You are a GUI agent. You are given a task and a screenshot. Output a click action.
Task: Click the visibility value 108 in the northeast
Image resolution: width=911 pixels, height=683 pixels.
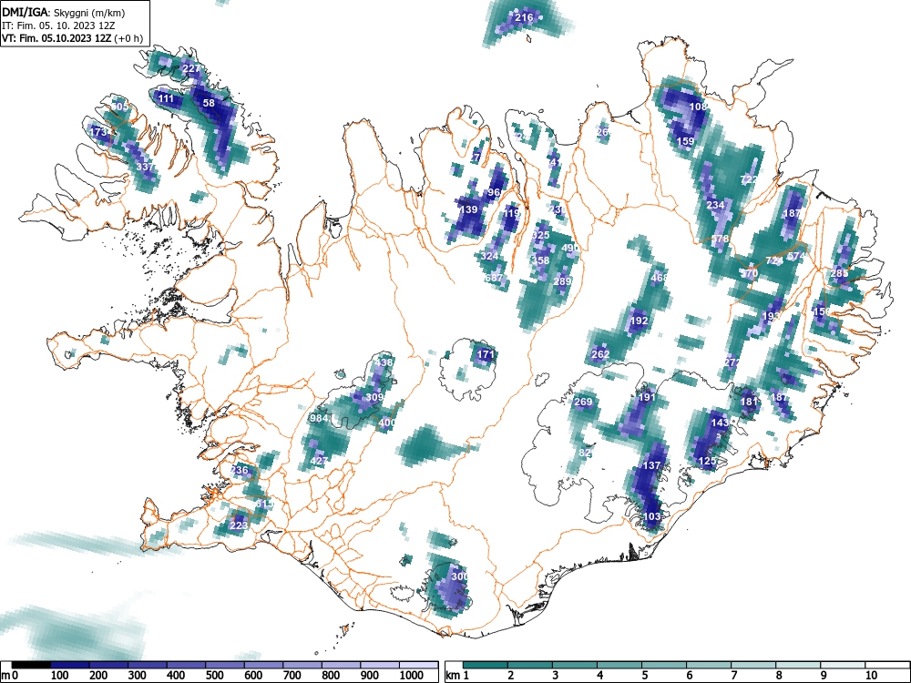pyautogui.click(x=699, y=107)
